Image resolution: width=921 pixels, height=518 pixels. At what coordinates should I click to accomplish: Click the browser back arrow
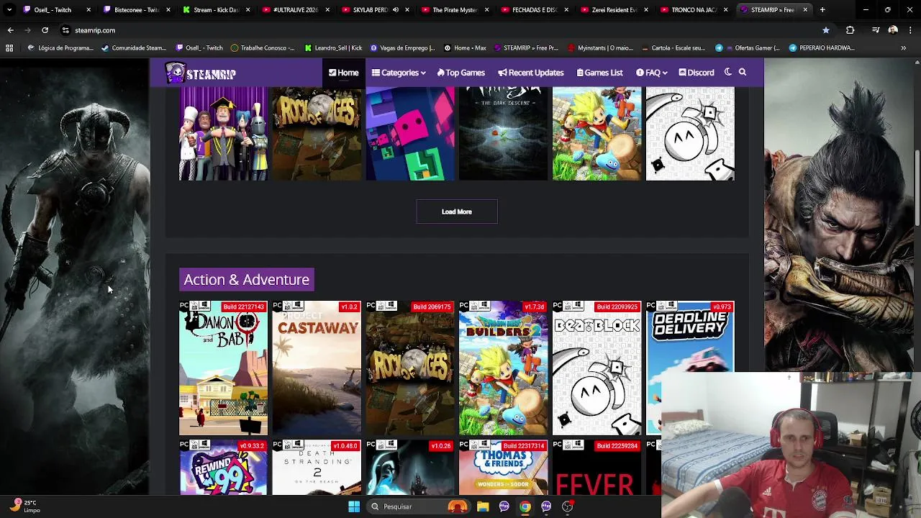point(10,30)
